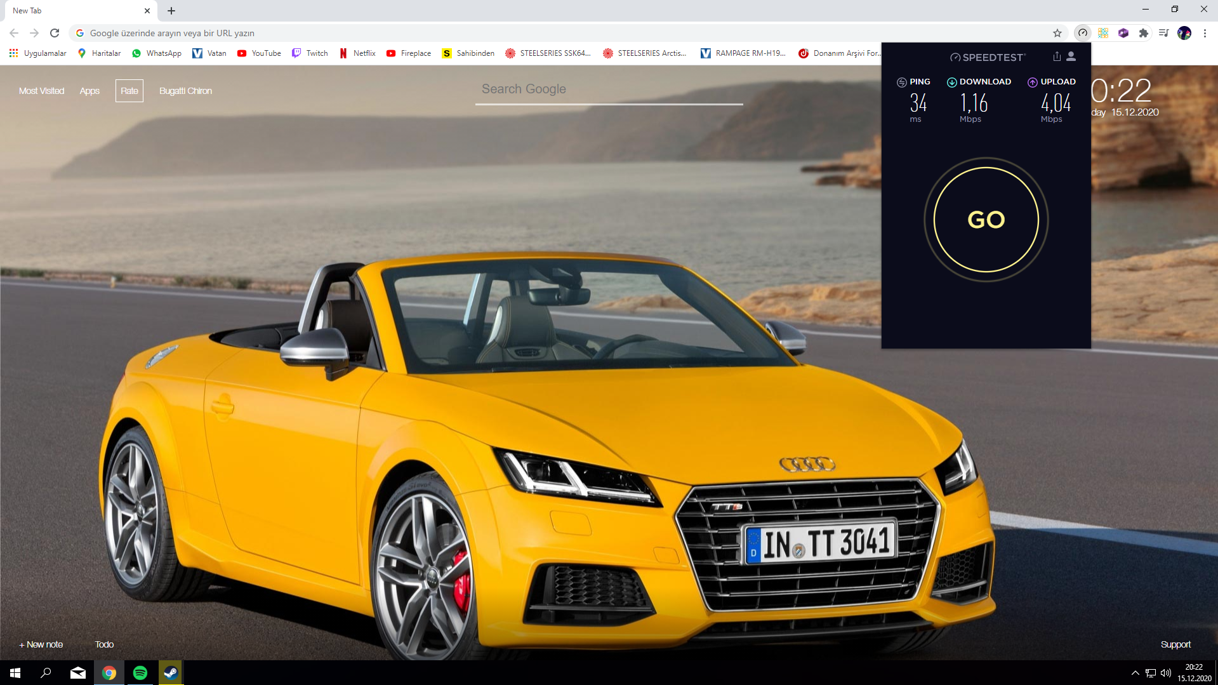Focus the Search Google field
Viewport: 1218px width, 685px height.
tap(609, 90)
